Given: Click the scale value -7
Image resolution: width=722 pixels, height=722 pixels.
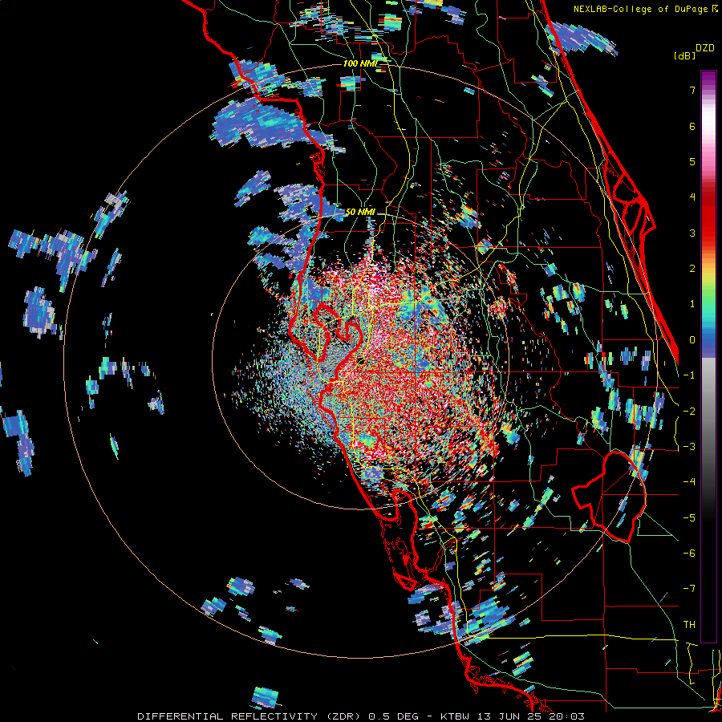Looking at the screenshot, I should point(689,589).
